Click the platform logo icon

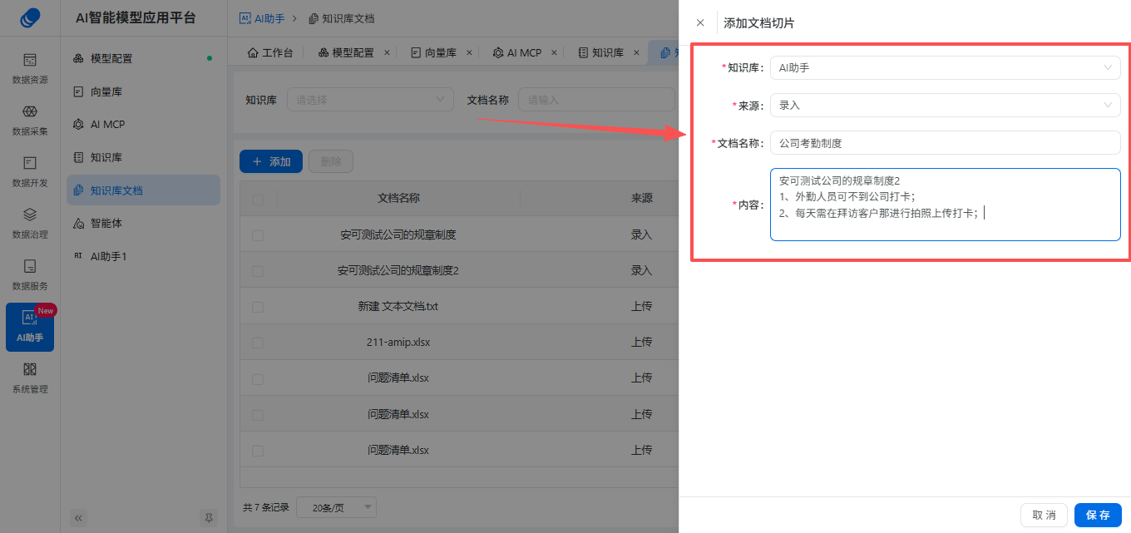[30, 17]
